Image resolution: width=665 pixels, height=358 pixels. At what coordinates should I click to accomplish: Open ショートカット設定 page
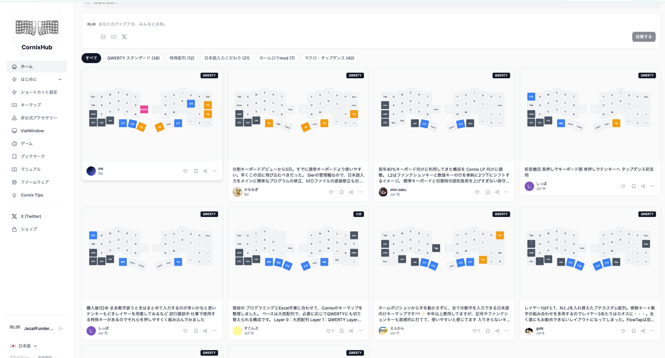pyautogui.click(x=37, y=92)
